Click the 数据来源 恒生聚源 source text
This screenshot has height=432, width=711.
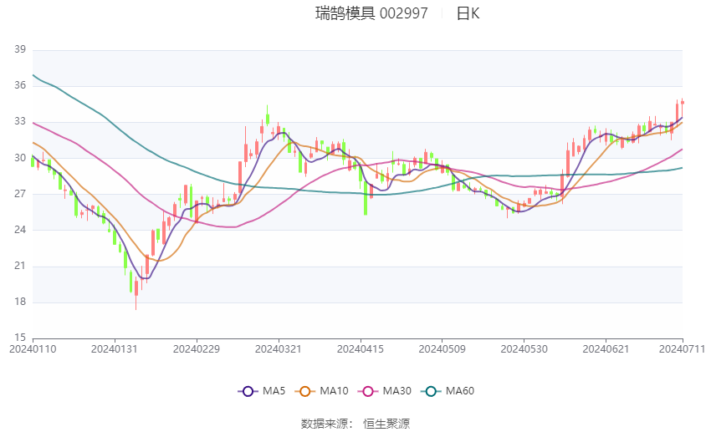pyautogui.click(x=355, y=424)
